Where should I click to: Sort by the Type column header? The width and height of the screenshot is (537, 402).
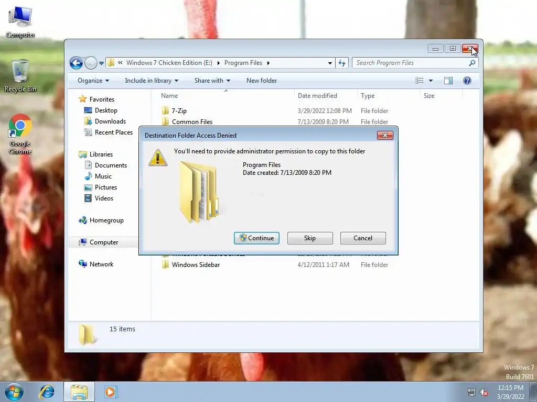click(389, 96)
